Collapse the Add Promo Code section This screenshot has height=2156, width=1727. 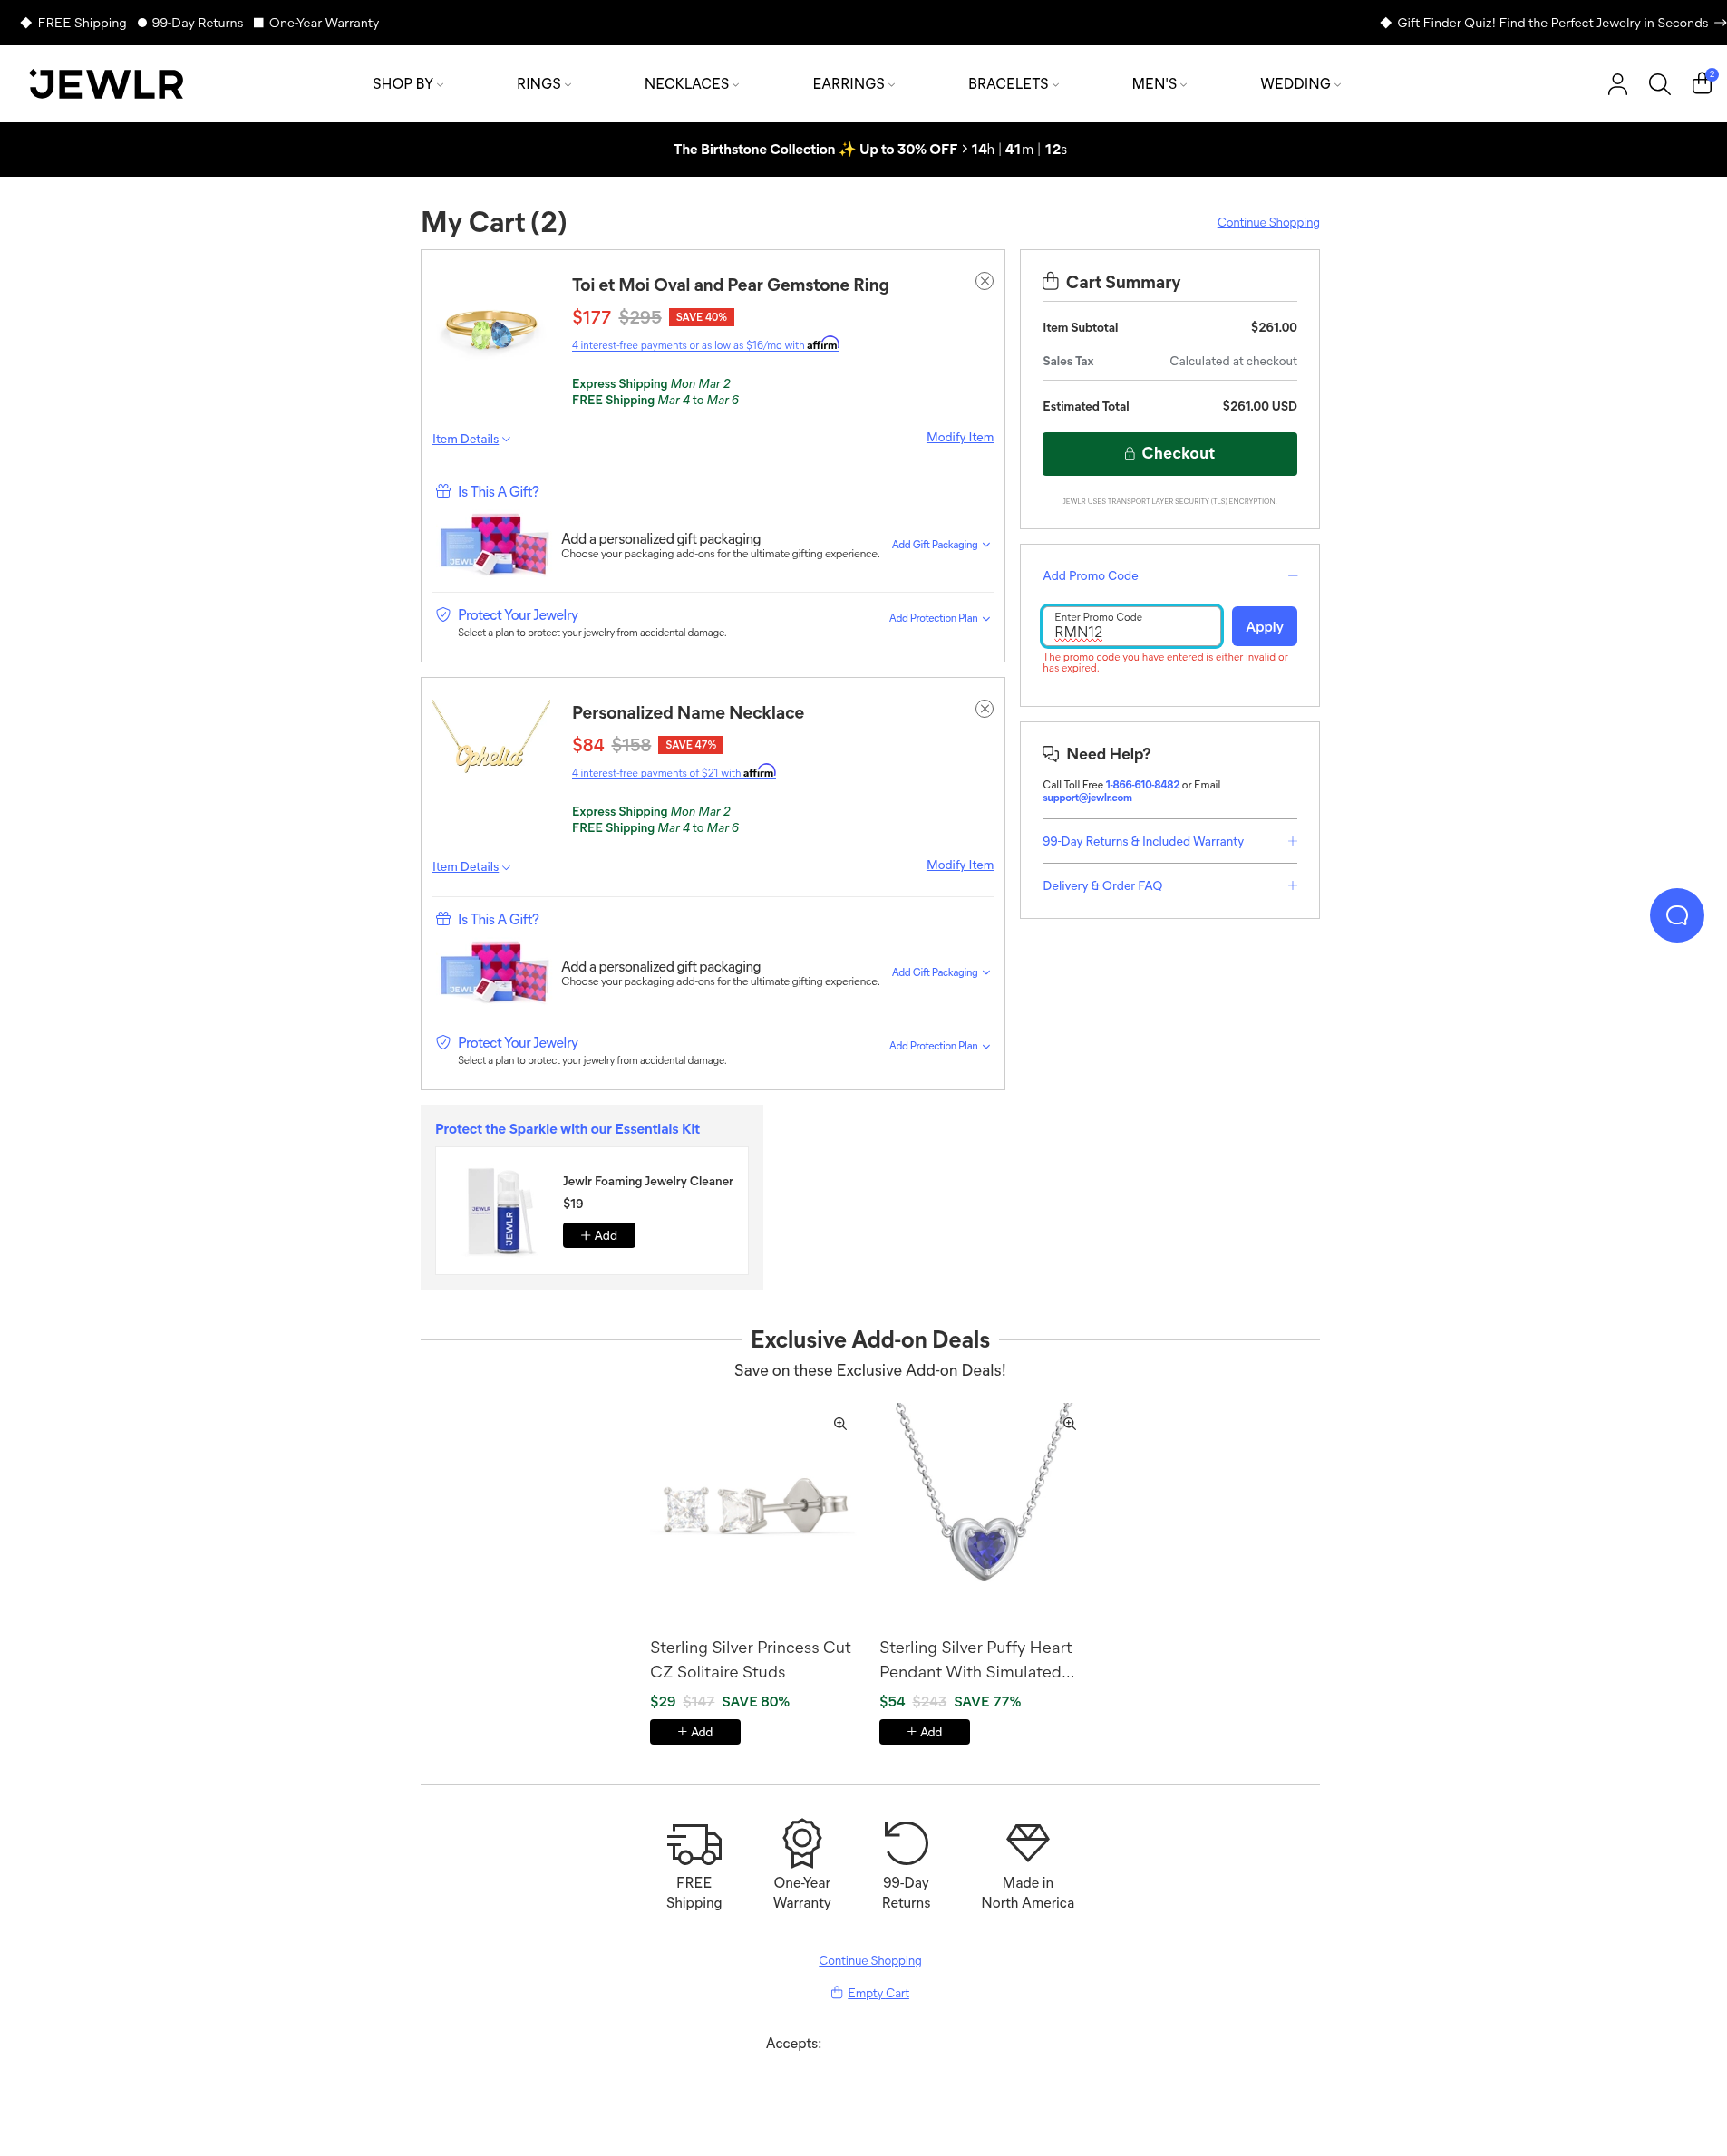pos(1292,576)
